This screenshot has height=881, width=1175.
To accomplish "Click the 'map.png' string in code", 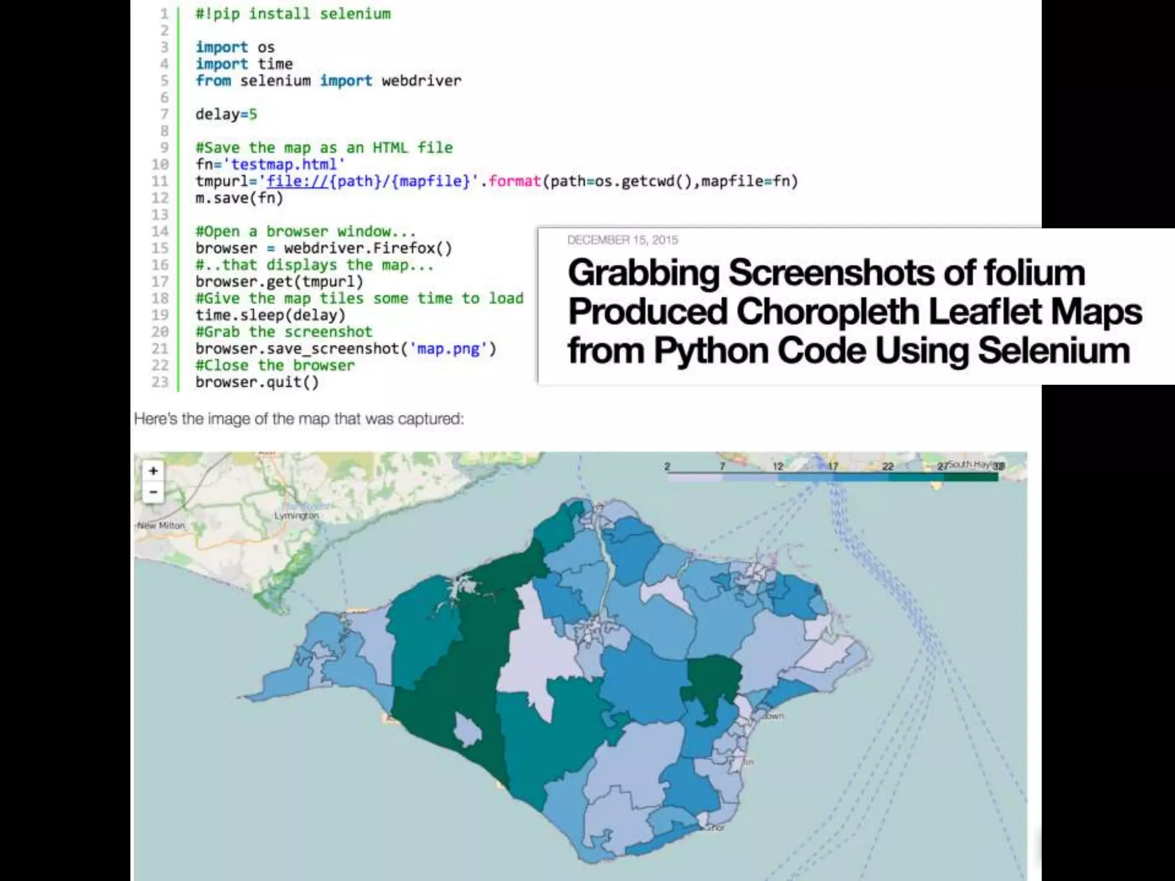I will (x=448, y=349).
